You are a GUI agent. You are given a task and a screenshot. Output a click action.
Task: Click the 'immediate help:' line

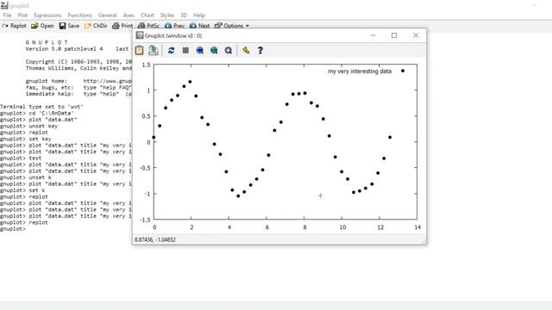pyautogui.click(x=78, y=94)
